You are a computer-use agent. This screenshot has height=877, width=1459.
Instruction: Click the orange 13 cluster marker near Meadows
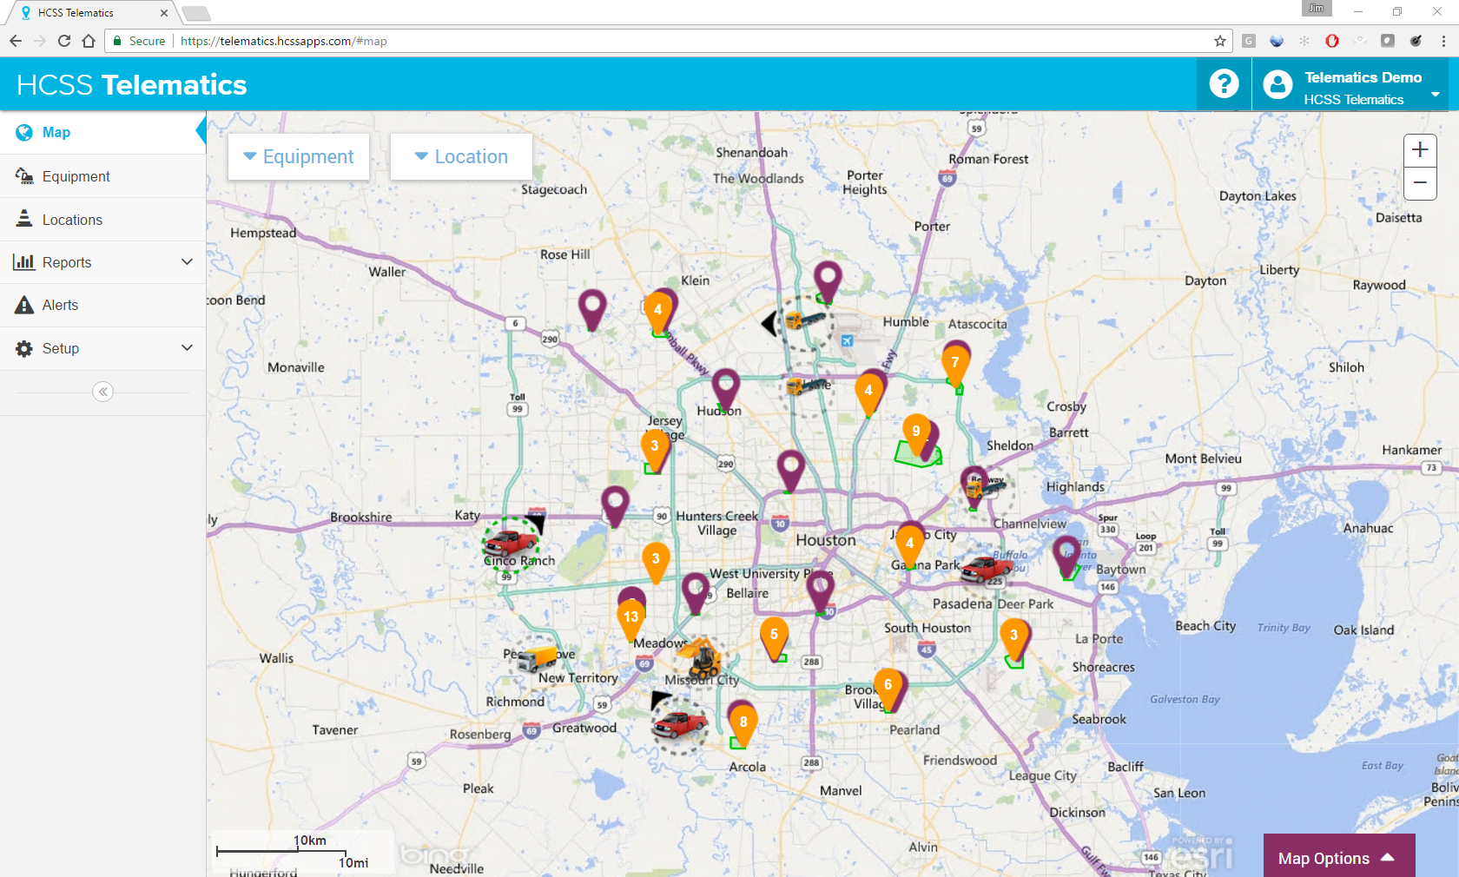pyautogui.click(x=631, y=617)
